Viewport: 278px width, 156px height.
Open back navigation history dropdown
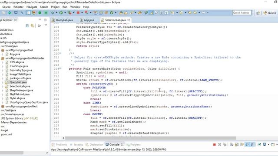coord(199,13)
